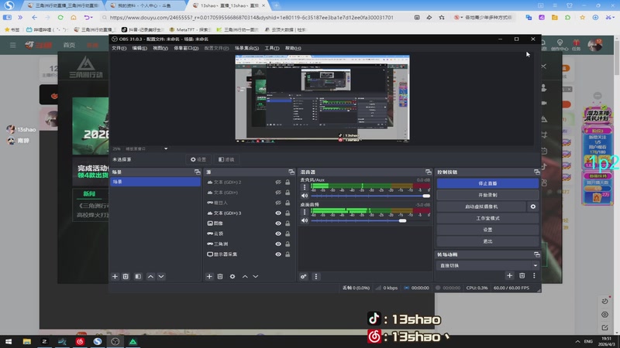Screen dimensions: 620x348
Task: Open advanced audio properties in mixer footer
Action: (304, 277)
